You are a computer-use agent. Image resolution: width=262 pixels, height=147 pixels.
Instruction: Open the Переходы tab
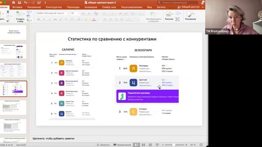point(73,7)
